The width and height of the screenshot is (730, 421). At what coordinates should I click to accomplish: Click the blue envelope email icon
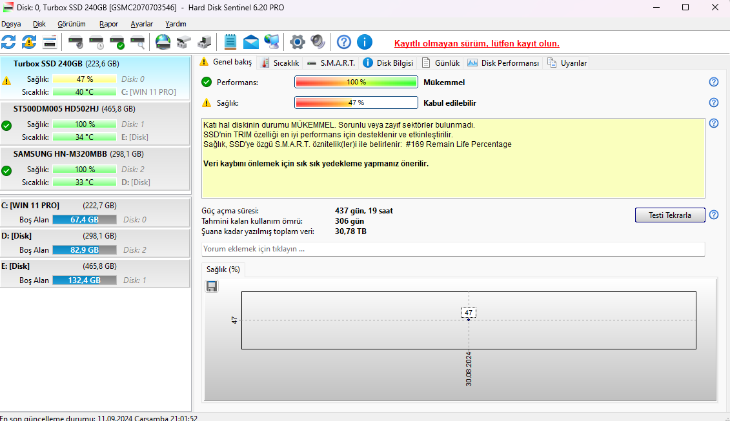pos(251,42)
